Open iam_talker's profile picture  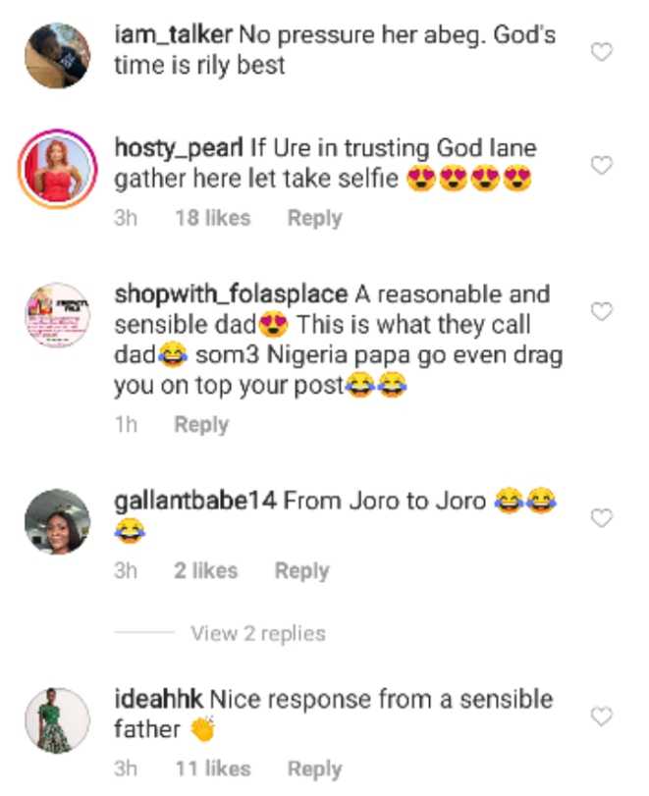click(x=57, y=54)
